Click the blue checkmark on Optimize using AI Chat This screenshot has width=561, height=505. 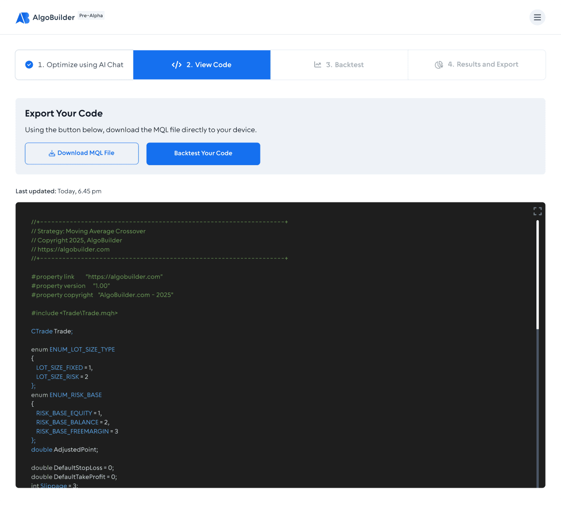[29, 65]
